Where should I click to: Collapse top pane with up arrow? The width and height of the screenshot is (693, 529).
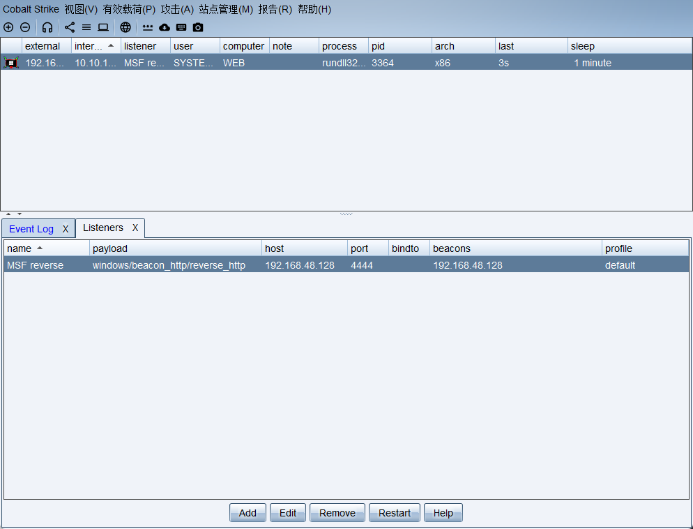click(x=8, y=214)
